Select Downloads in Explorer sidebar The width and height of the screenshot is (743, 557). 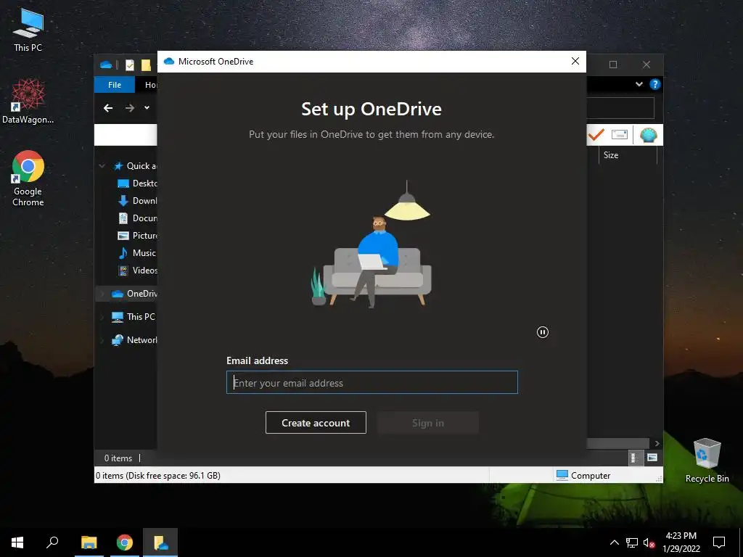(x=137, y=201)
